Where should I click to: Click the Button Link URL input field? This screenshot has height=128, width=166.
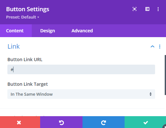[x=81, y=69]
